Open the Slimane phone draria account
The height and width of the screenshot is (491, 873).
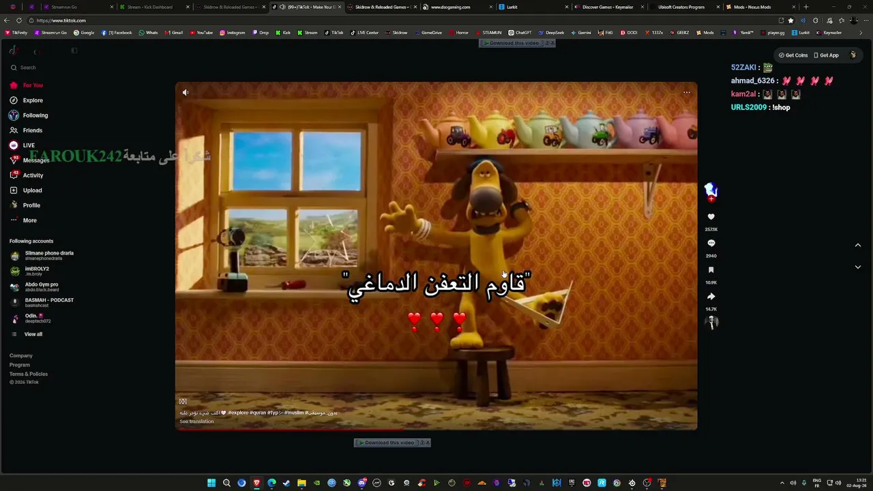[42, 256]
